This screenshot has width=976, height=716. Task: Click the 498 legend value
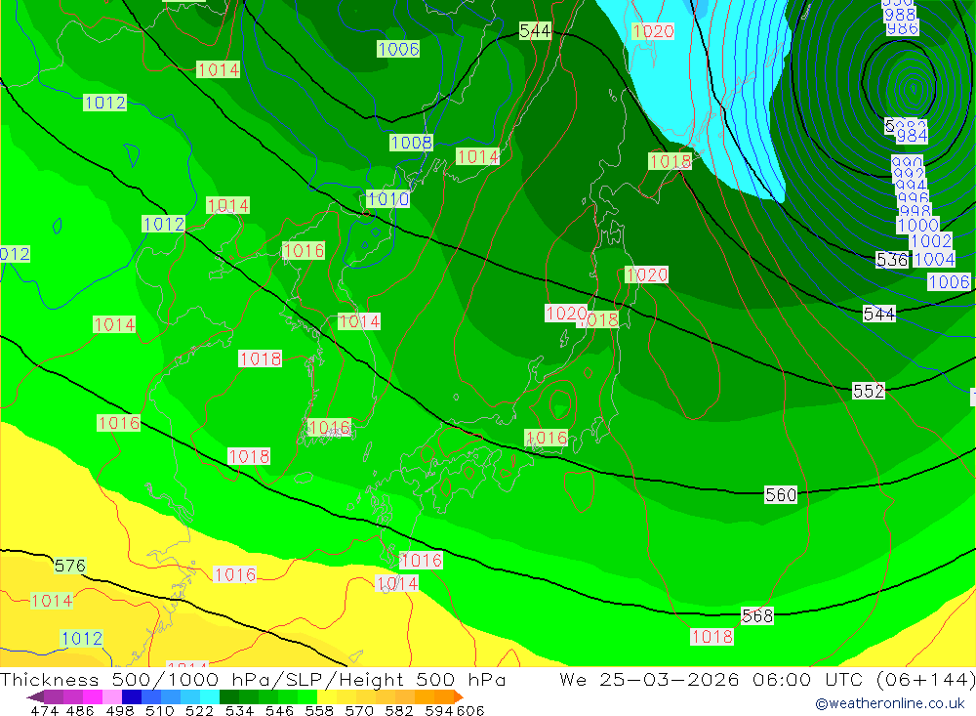[120, 710]
